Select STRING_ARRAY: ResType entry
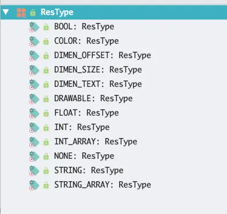 click(103, 185)
